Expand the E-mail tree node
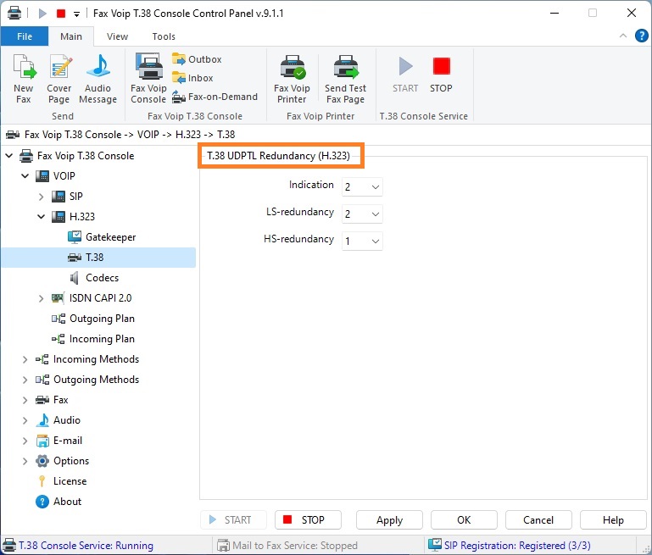 tap(25, 441)
